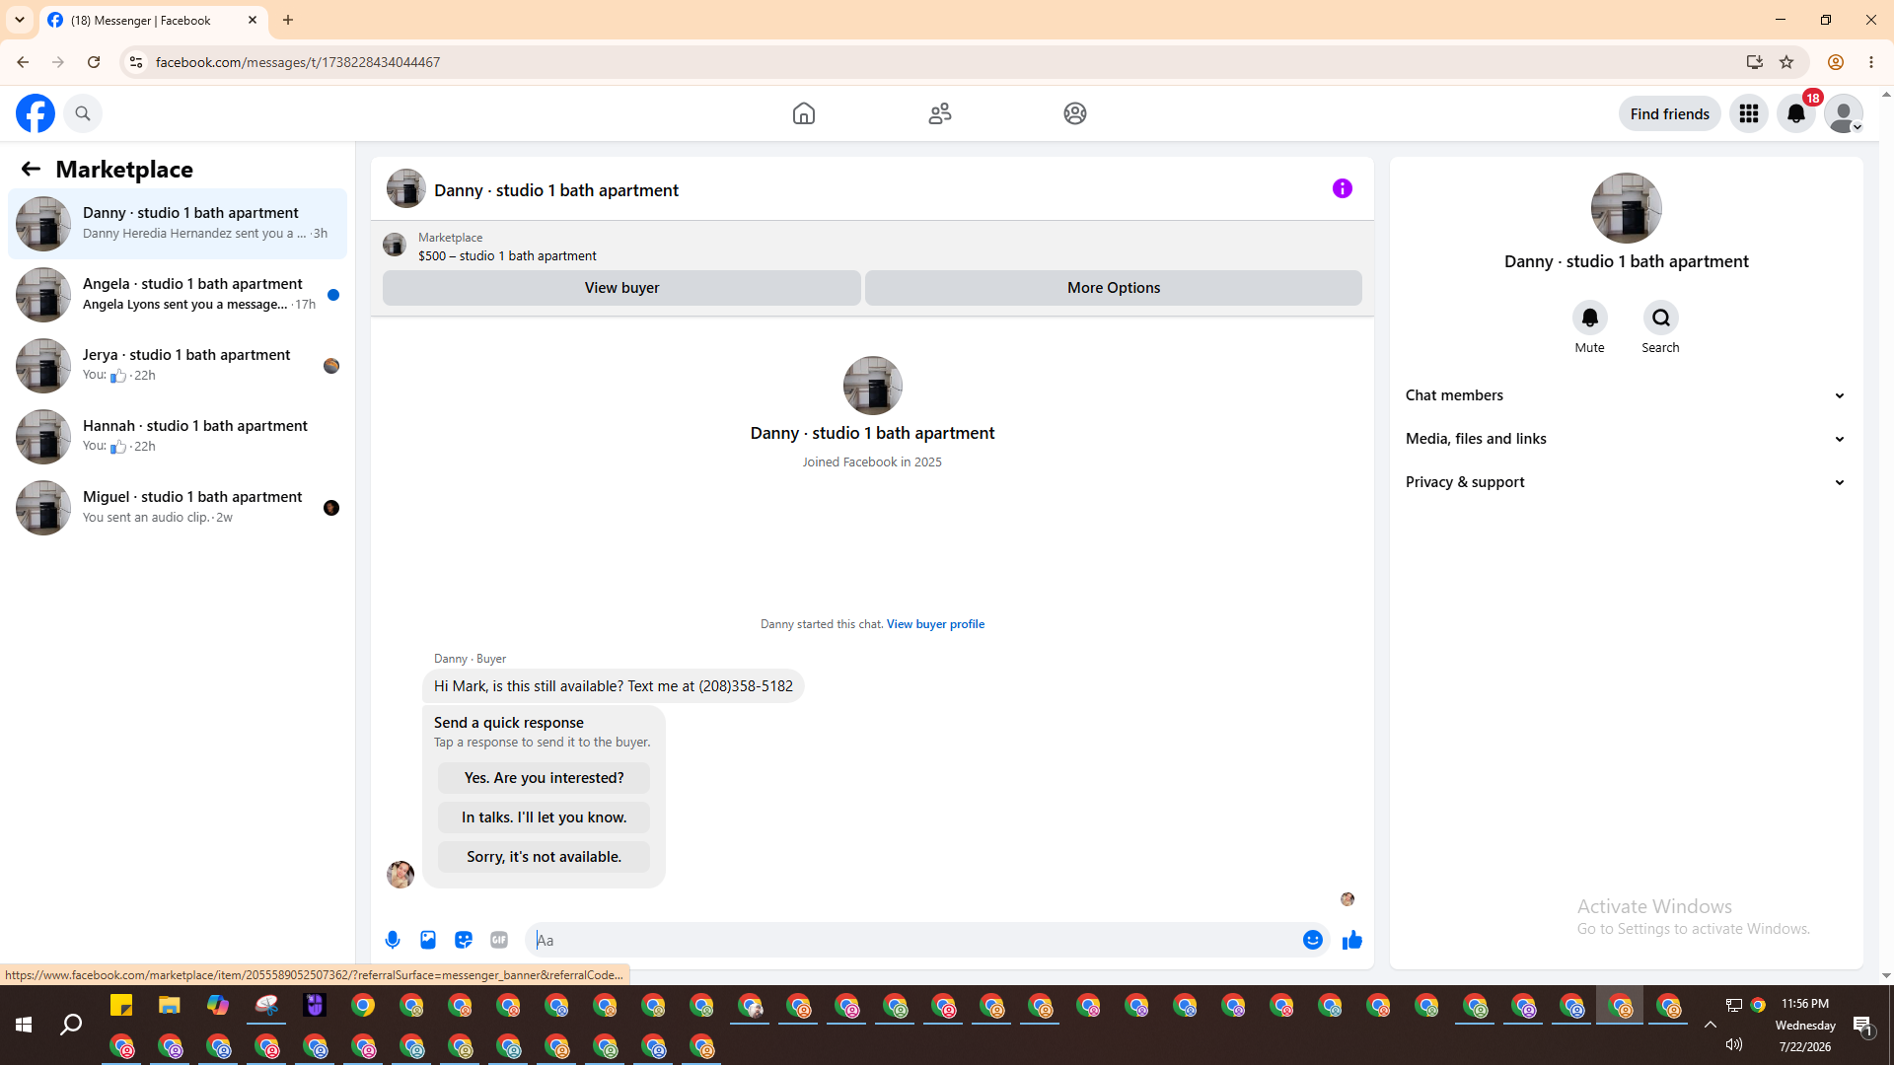Open Windows taskbar search

71,1026
